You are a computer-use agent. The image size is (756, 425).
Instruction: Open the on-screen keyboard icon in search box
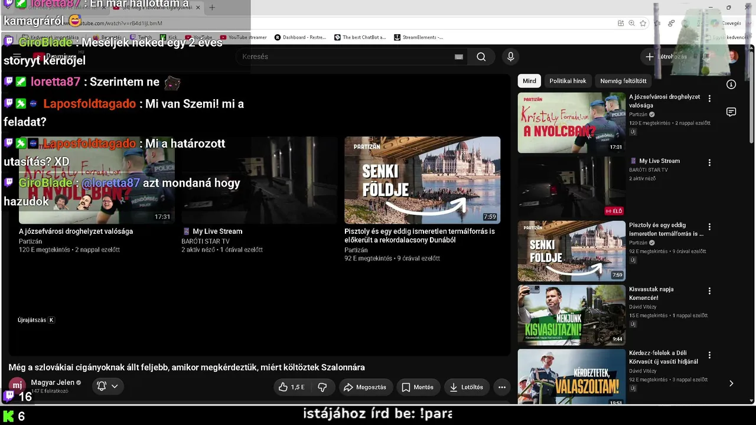point(459,57)
